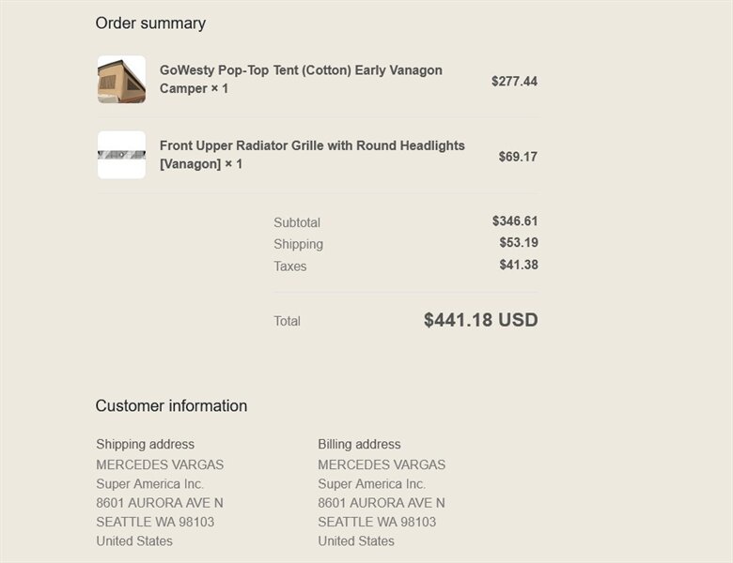The height and width of the screenshot is (563, 733).
Task: Click the Customer information heading
Action: [x=171, y=406]
